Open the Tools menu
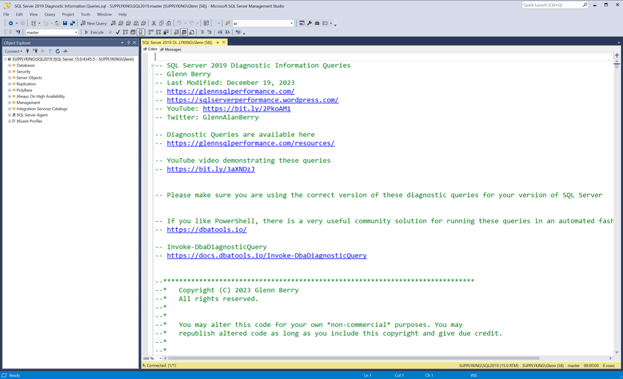The width and height of the screenshot is (623, 379). [85, 15]
